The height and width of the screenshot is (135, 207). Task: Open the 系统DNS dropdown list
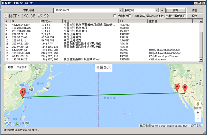(x=157, y=10)
